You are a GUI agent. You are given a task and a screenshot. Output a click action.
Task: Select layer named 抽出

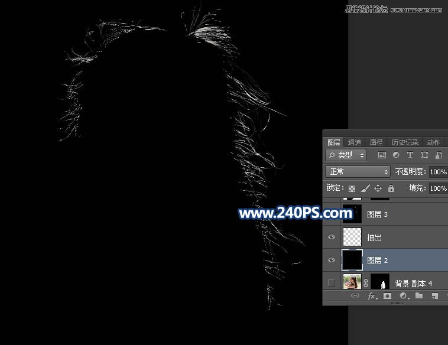(374, 237)
